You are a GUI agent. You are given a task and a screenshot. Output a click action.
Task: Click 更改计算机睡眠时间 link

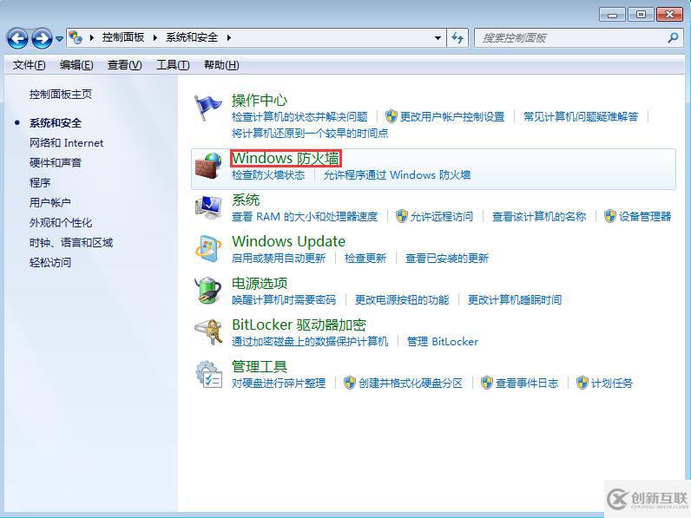pos(514,300)
